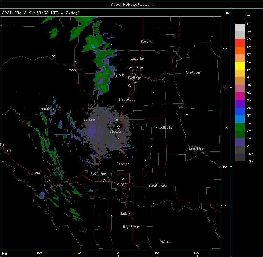
Task: Click the Vulcan label
Action: pos(166,242)
